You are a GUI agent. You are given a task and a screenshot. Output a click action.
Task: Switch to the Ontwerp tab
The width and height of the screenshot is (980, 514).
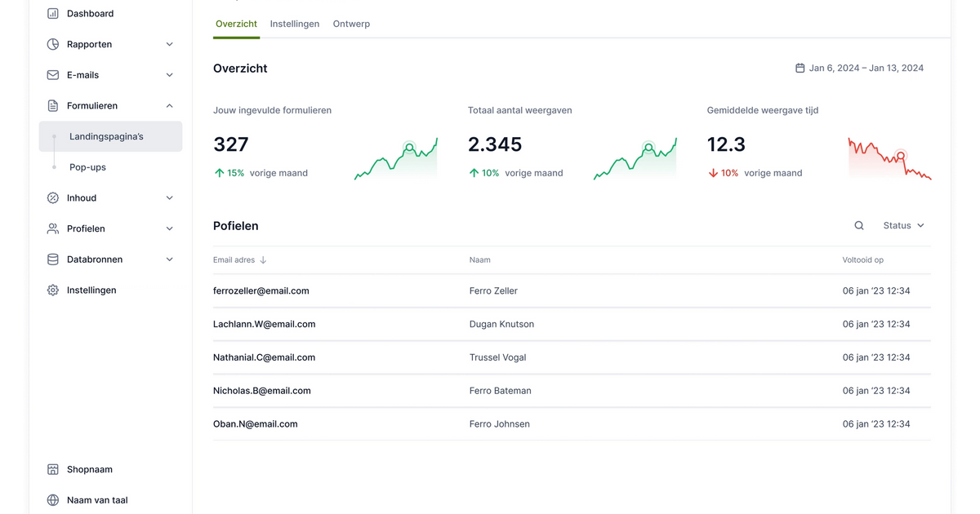(x=351, y=24)
